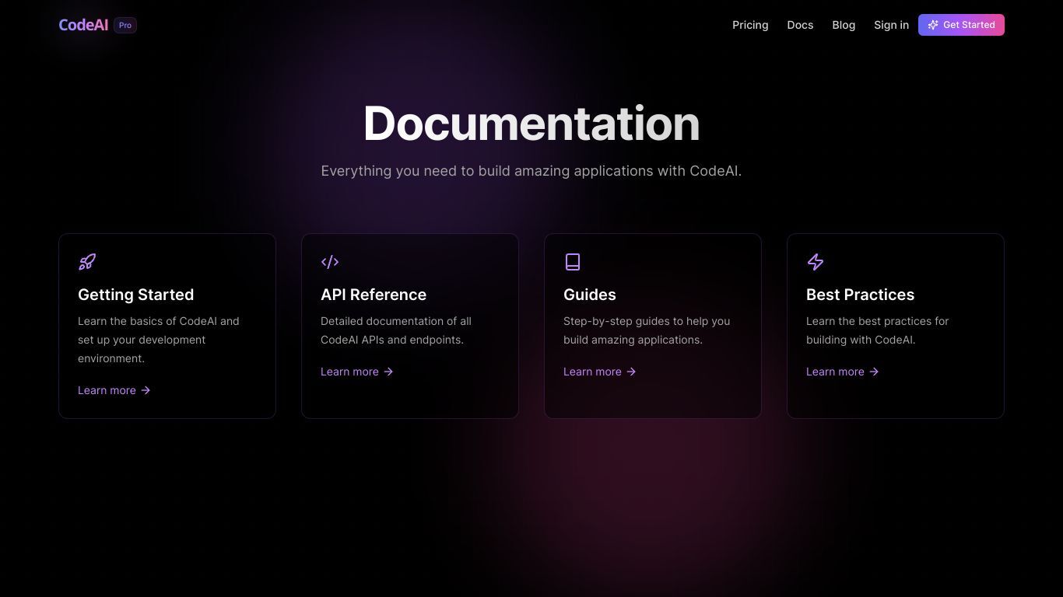Follow Learn more link under Best Practices
This screenshot has height=597, width=1063.
tap(835, 372)
